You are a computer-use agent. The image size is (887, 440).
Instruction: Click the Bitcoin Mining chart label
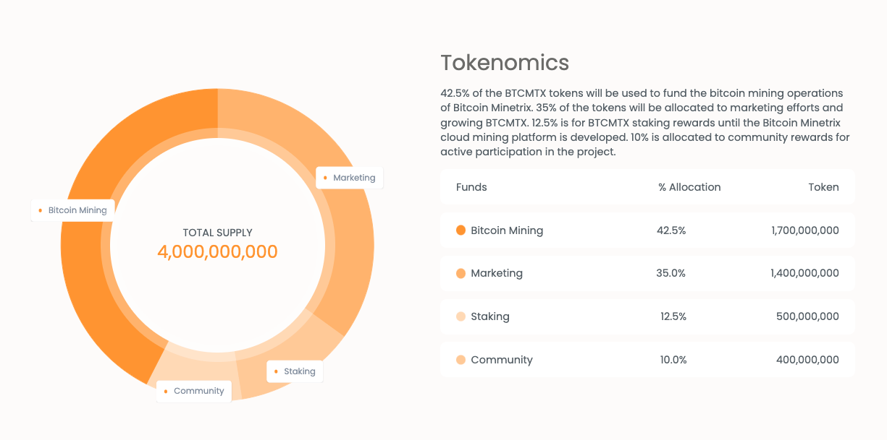tap(72, 210)
